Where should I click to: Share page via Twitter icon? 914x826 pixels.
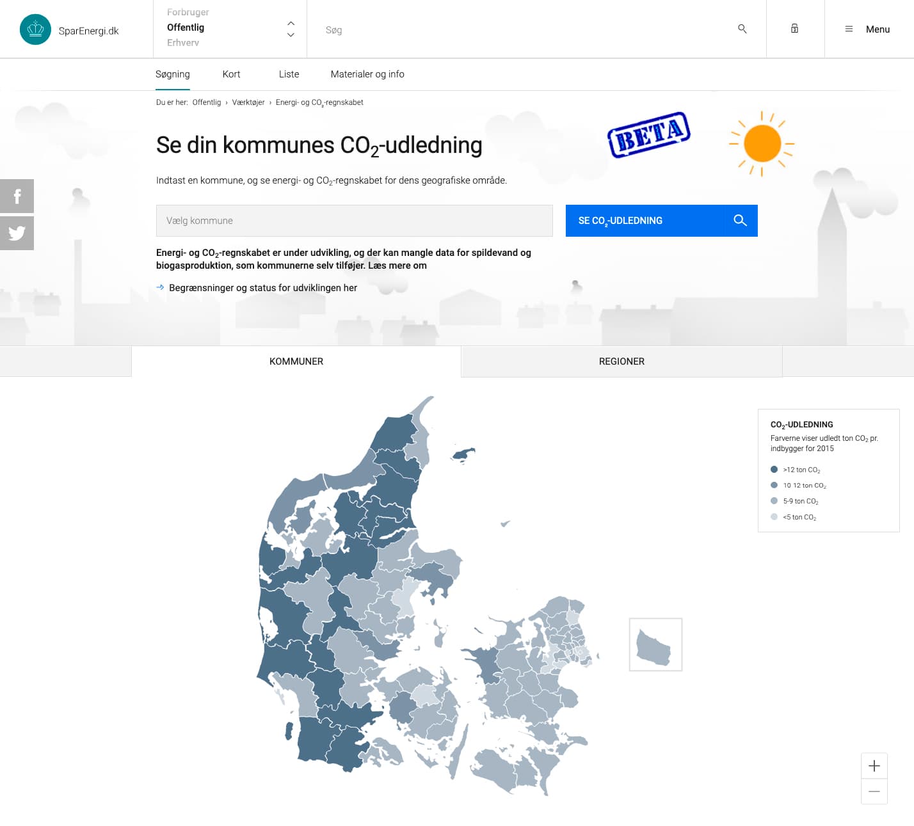(x=17, y=233)
